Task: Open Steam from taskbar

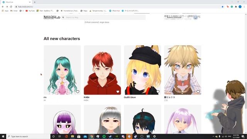Action: 110,136
